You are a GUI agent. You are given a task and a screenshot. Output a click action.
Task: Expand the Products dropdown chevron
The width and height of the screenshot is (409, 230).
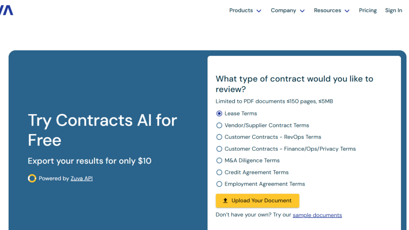tap(259, 11)
